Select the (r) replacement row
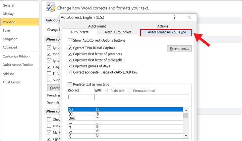Image resolution: width=242 pixels, height=141 pixels. 126,114
